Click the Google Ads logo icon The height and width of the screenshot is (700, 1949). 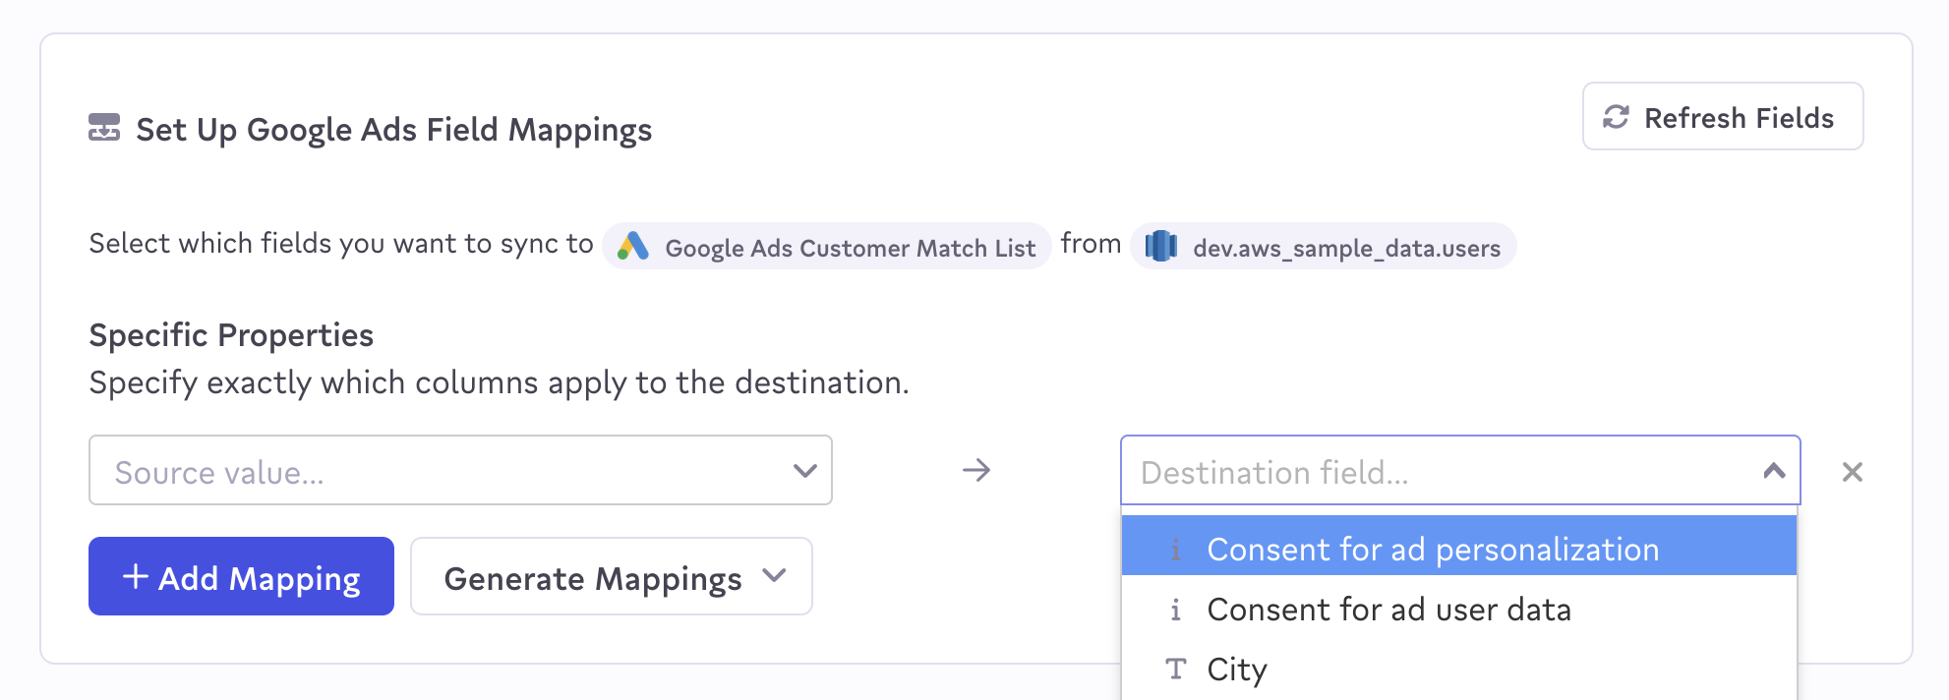tap(633, 246)
